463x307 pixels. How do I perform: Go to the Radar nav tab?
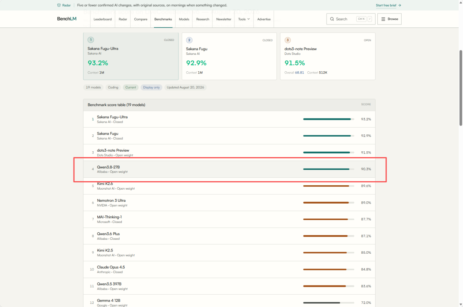tap(123, 19)
